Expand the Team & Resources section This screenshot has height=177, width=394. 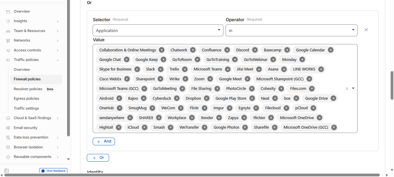pyautogui.click(x=58, y=31)
